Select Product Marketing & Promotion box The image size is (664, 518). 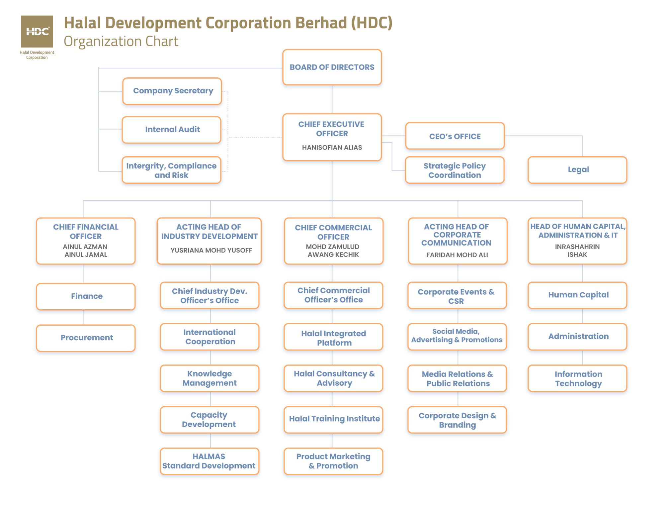pos(333,462)
